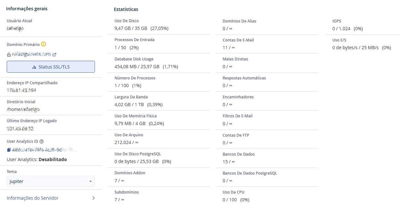Image resolution: width=400 pixels, height=209 pixels.
Task: Click the warning icon beside Domínio Primário
Action: click(44, 44)
